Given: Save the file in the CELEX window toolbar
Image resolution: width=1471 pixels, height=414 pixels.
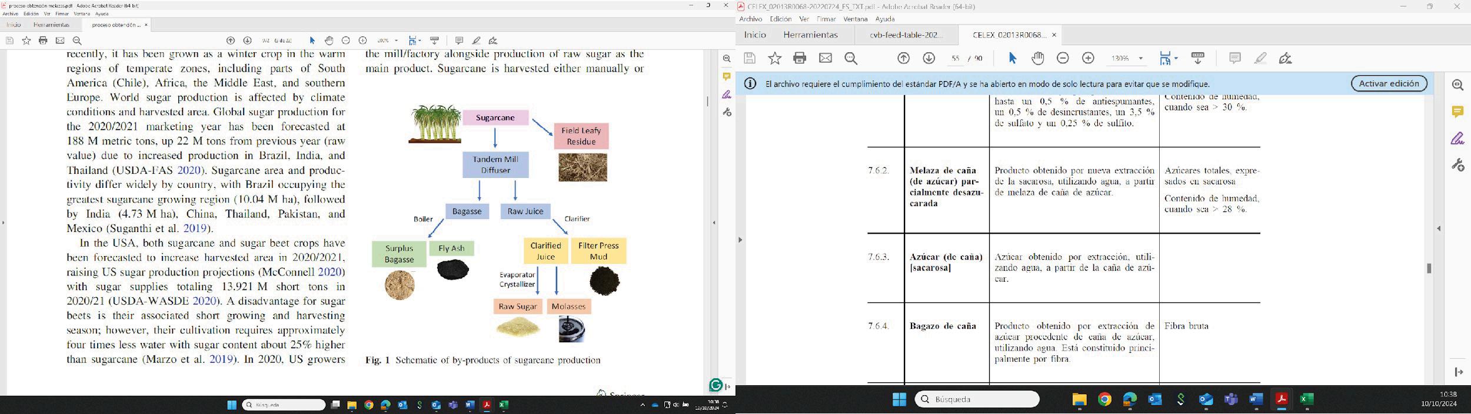Looking at the screenshot, I should pos(750,58).
